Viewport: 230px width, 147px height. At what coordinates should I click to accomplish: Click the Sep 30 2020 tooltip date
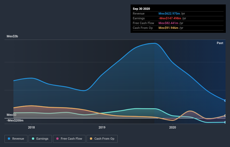[141, 9]
